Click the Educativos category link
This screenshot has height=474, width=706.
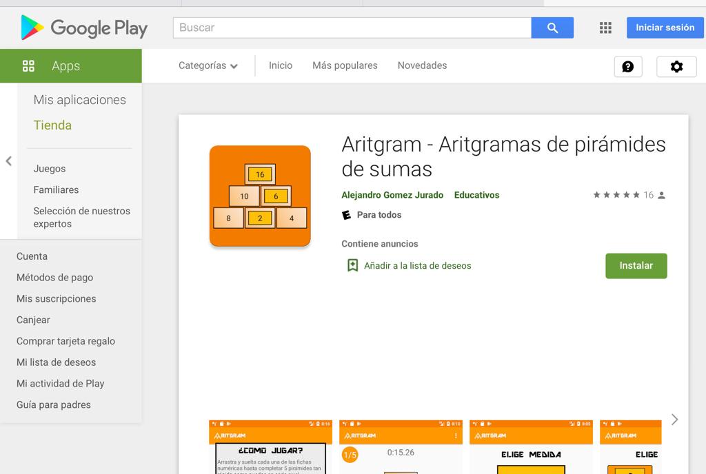click(476, 195)
